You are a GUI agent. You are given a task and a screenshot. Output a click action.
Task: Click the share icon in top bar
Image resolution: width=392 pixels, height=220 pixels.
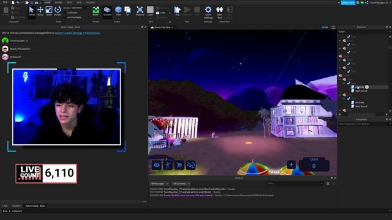366,2
